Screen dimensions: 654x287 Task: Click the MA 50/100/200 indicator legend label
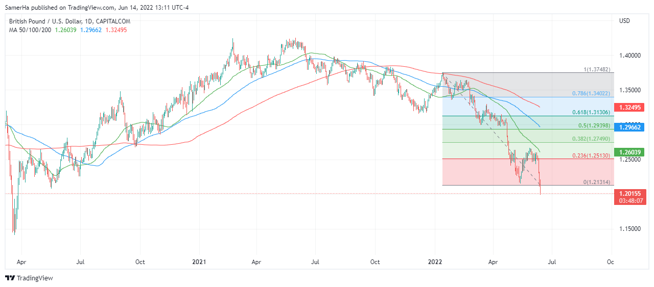click(30, 30)
